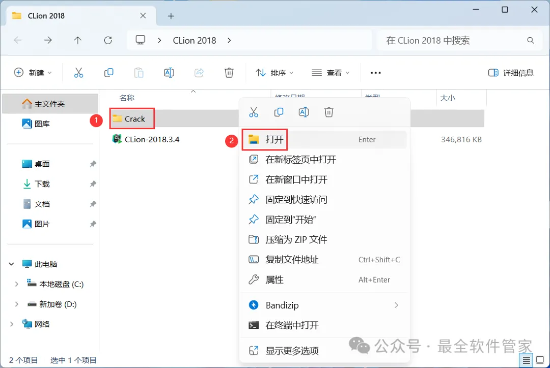Click the Cut icon in the toolbar

click(x=78, y=73)
